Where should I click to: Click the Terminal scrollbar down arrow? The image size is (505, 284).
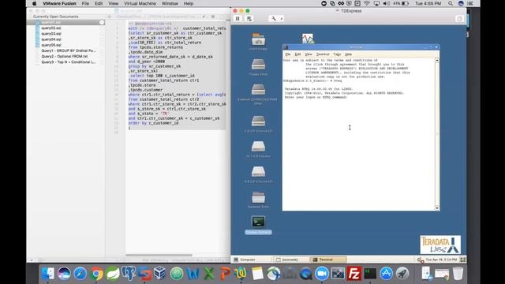(437, 208)
